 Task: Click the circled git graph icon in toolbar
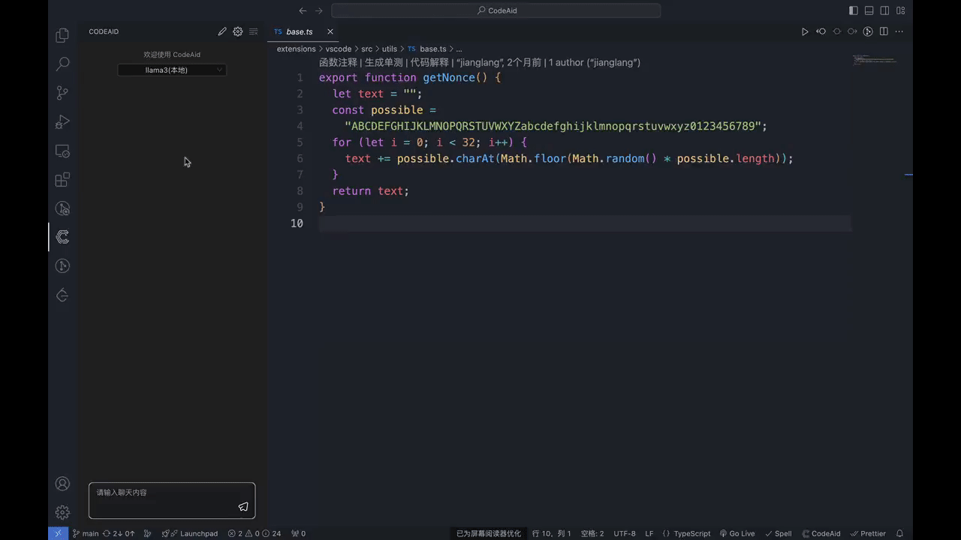coord(868,31)
